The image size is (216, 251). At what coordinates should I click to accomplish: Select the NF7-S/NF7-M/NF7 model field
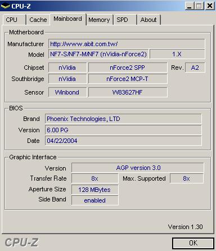tap(98, 54)
